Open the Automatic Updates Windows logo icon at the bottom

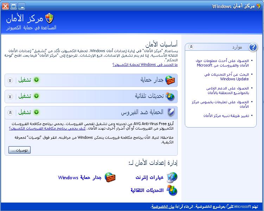(x=172, y=190)
